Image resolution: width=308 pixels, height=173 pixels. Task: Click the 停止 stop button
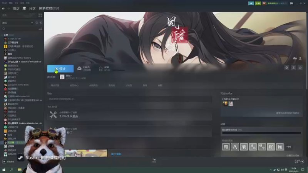[60, 69]
